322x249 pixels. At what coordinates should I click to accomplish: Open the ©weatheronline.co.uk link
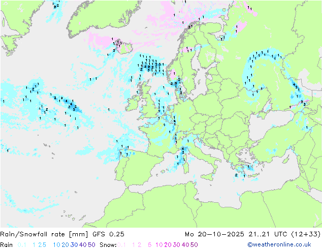click(279, 245)
